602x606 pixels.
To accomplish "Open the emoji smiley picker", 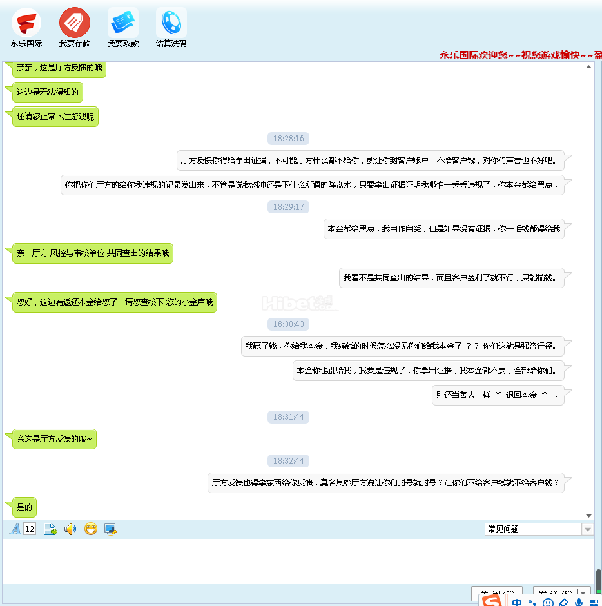I will [x=91, y=529].
